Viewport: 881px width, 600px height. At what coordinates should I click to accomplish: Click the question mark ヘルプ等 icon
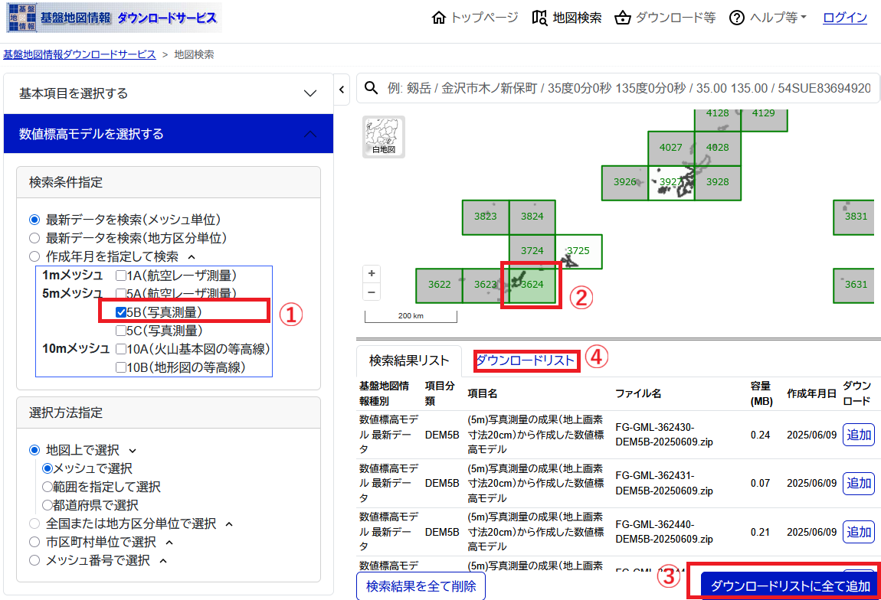click(737, 18)
